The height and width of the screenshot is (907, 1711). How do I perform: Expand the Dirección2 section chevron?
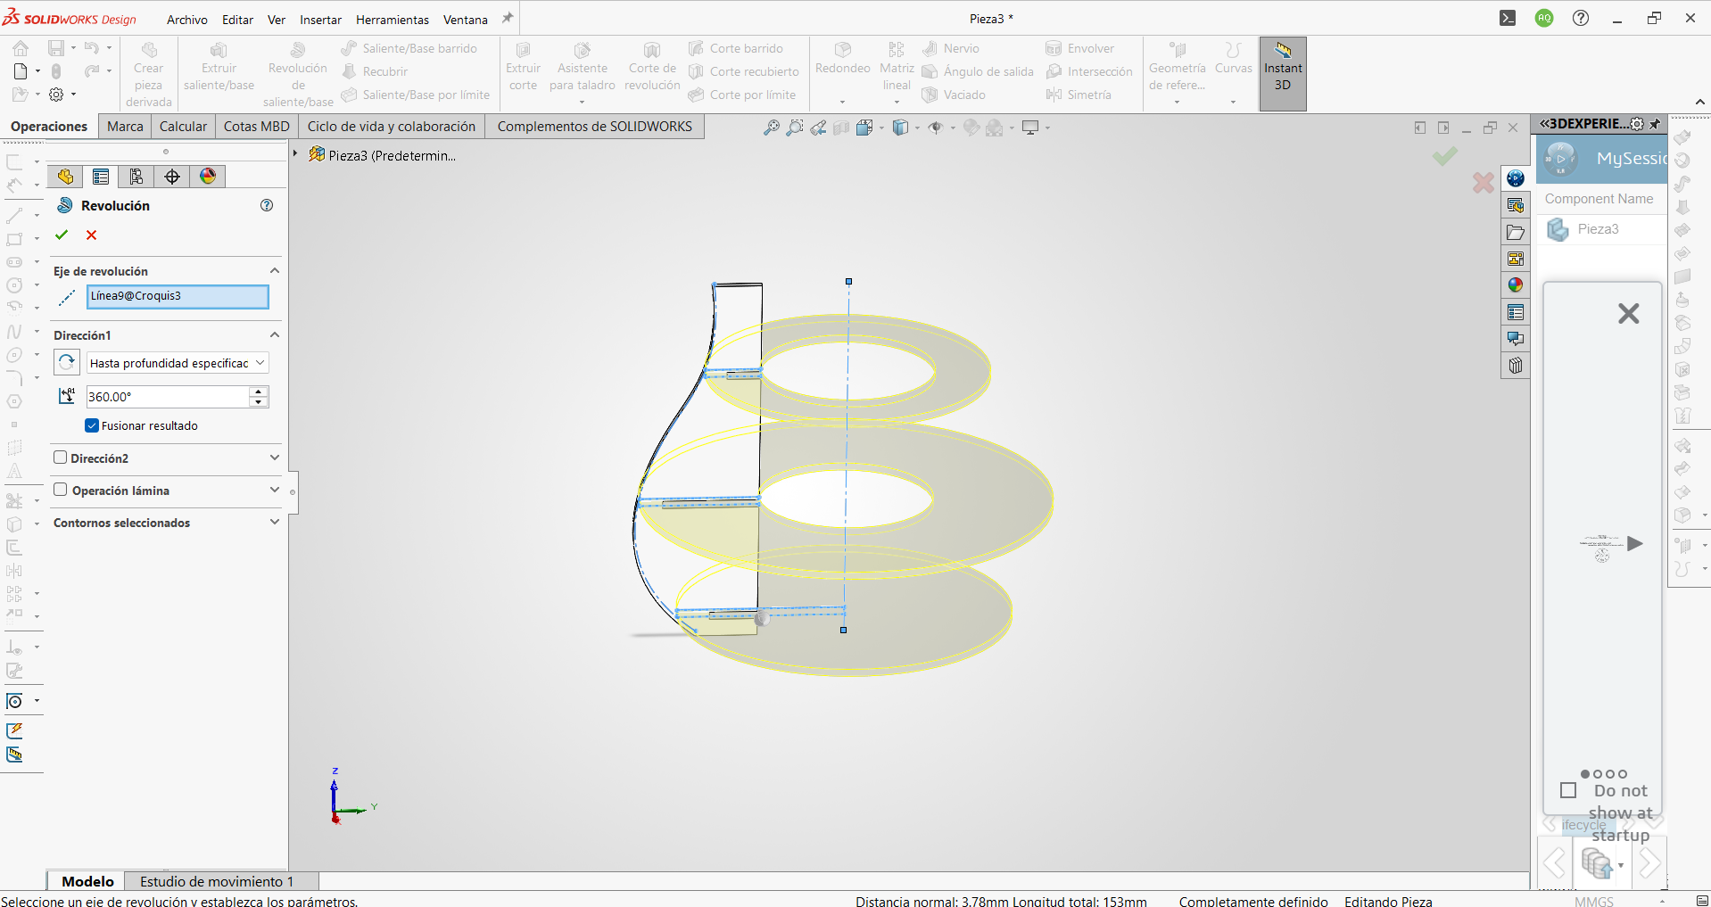pyautogui.click(x=275, y=458)
